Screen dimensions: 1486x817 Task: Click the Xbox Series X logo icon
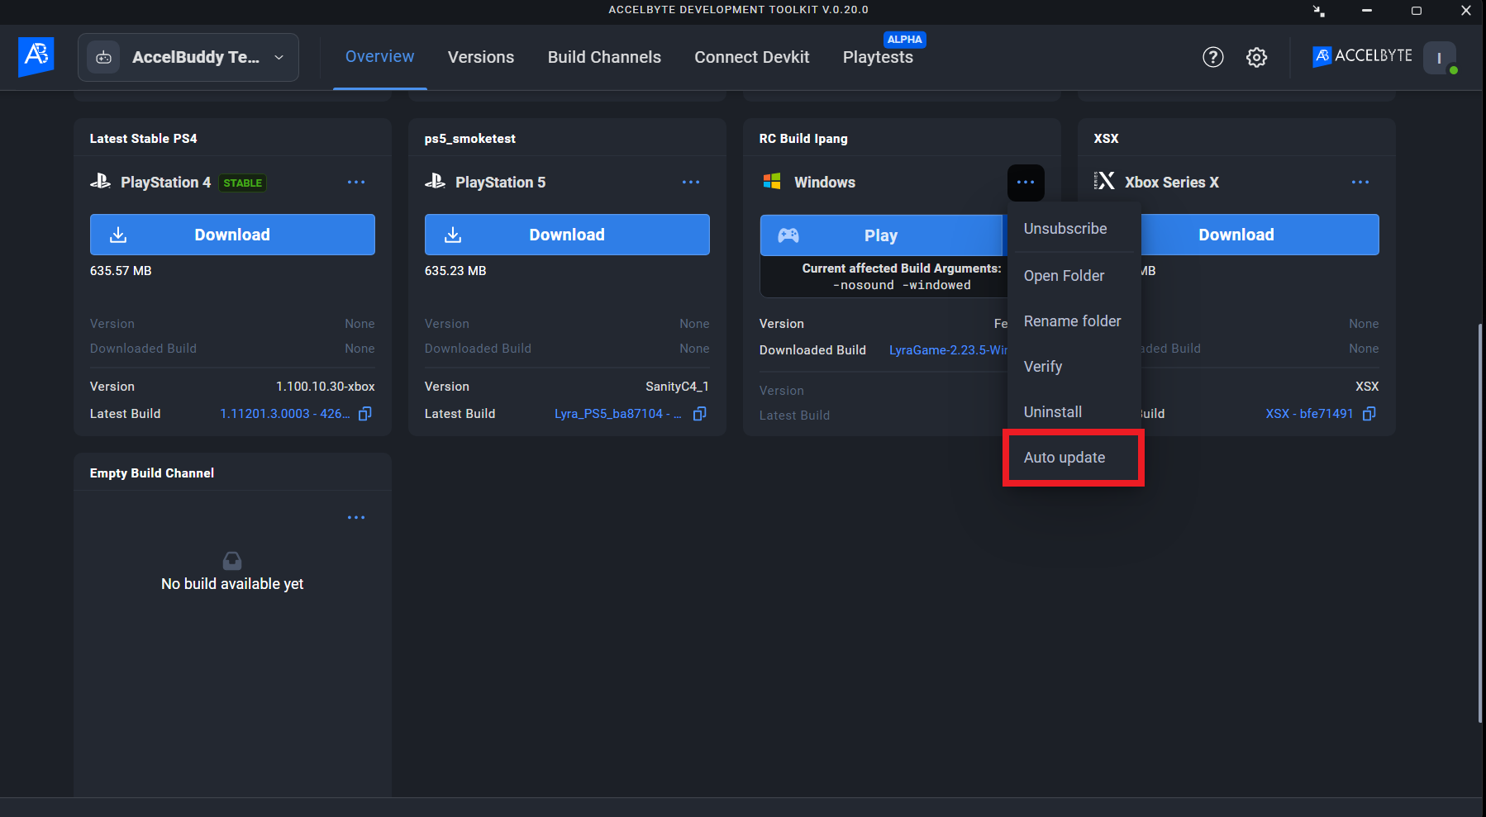click(1105, 181)
